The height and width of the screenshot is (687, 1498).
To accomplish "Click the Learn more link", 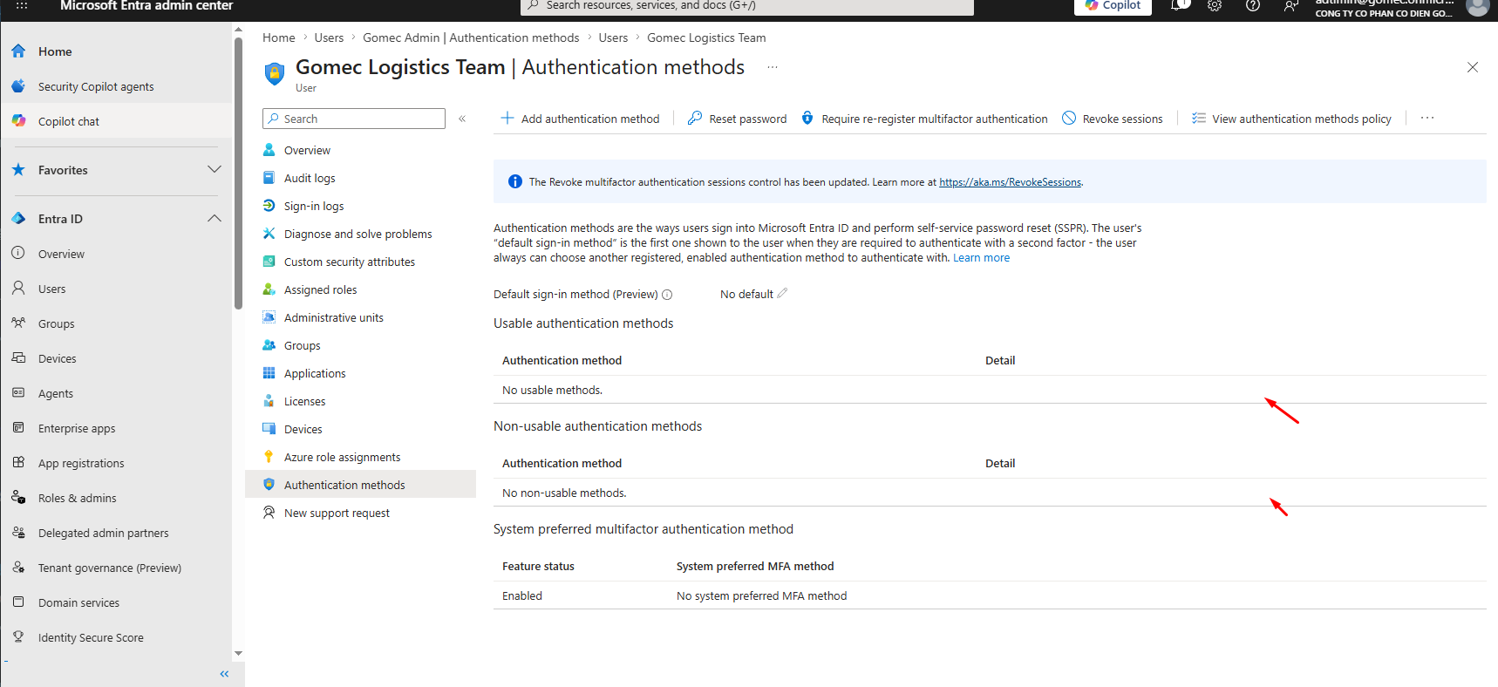I will coord(981,258).
